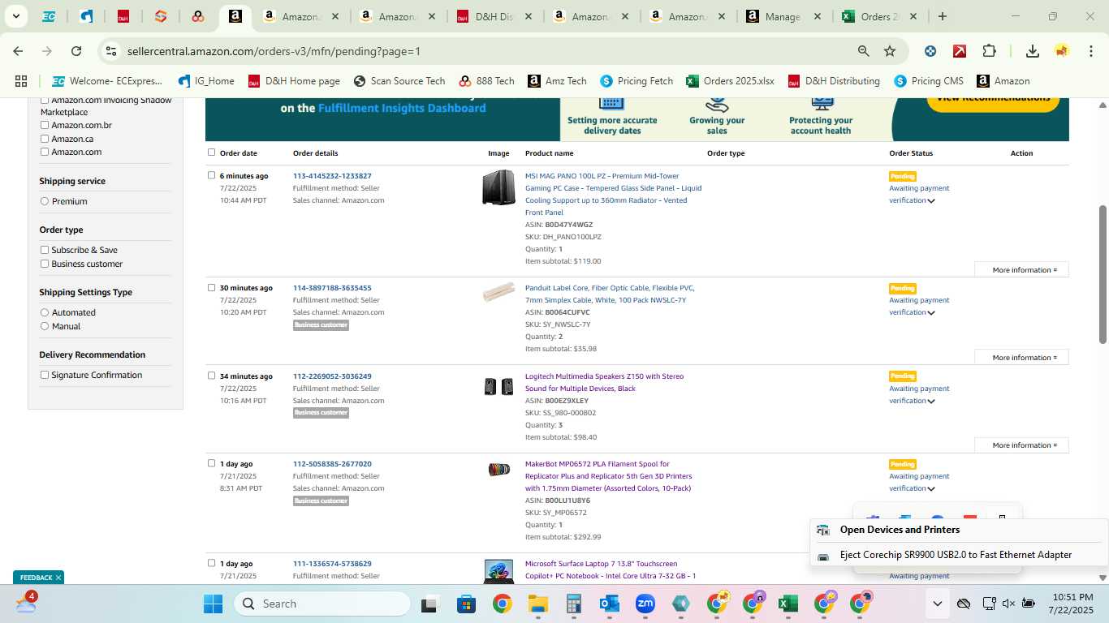Open the Chrome three-dot menu
This screenshot has height=623, width=1109.
pyautogui.click(x=1090, y=51)
